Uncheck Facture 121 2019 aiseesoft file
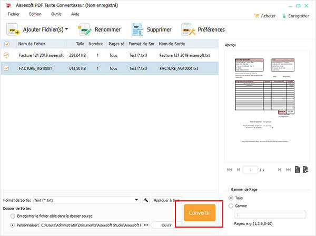The image size is (316, 236). [6, 55]
